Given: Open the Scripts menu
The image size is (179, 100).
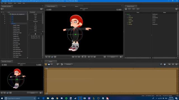Looking at the screenshot, I should coord(19,3).
